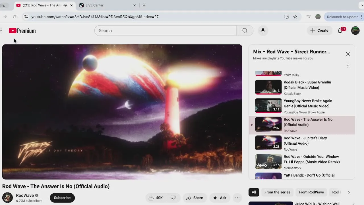The height and width of the screenshot is (205, 364).
Task: Open the Chrome three-dot menu
Action: pyautogui.click(x=362, y=17)
